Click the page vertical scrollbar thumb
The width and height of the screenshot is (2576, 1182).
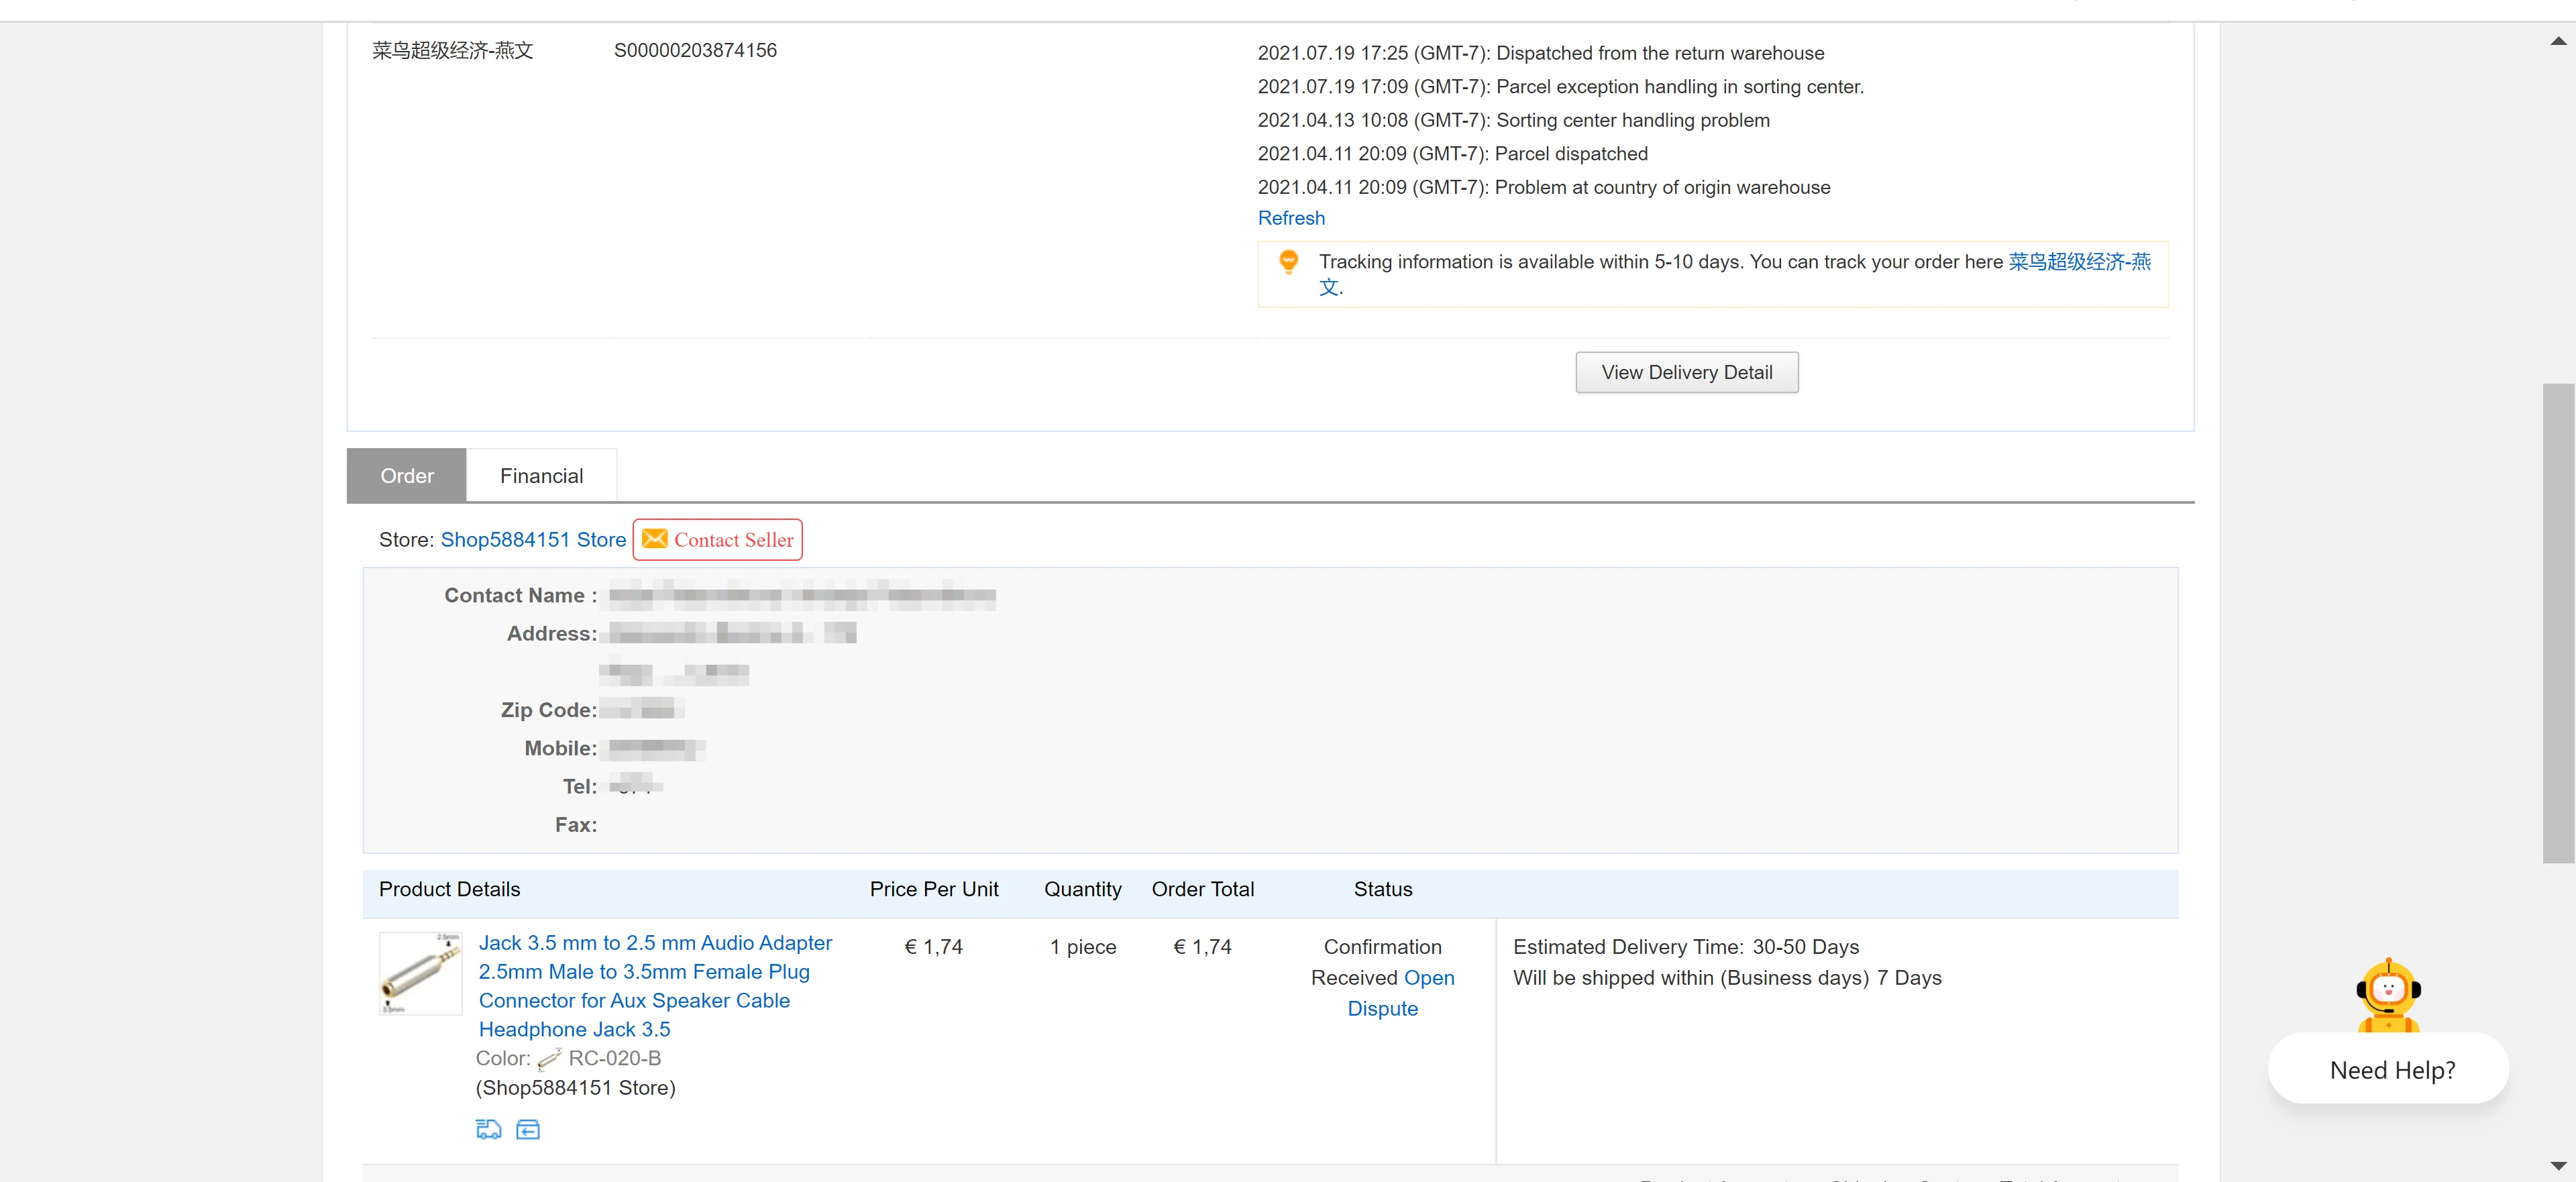(2558, 622)
